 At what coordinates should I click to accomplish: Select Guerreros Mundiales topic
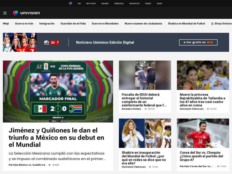coord(105,23)
